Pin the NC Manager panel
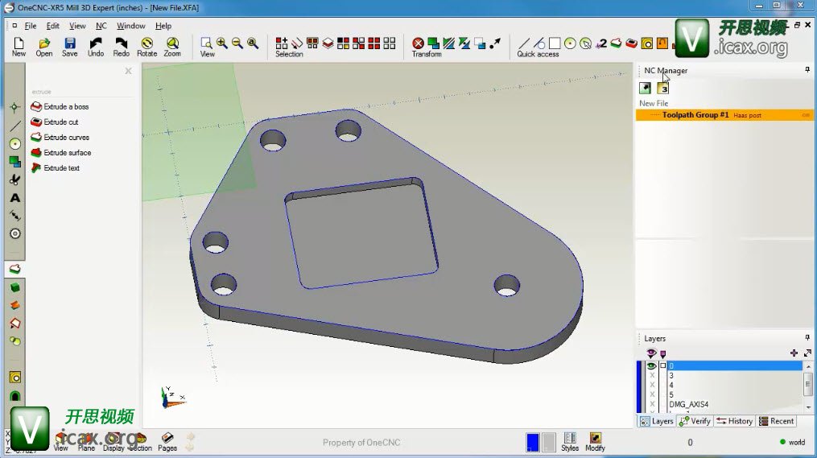The image size is (817, 458). coord(807,70)
